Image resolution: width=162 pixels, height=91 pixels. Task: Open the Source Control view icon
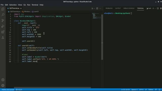coord(3,20)
